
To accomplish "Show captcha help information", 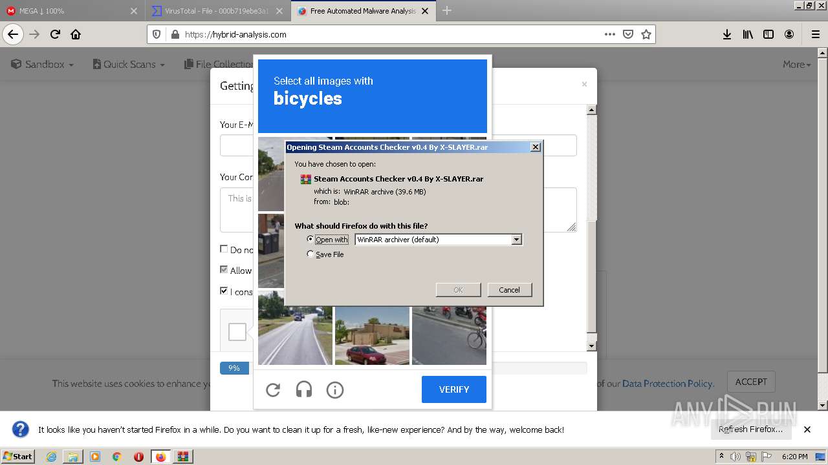I will click(x=335, y=389).
